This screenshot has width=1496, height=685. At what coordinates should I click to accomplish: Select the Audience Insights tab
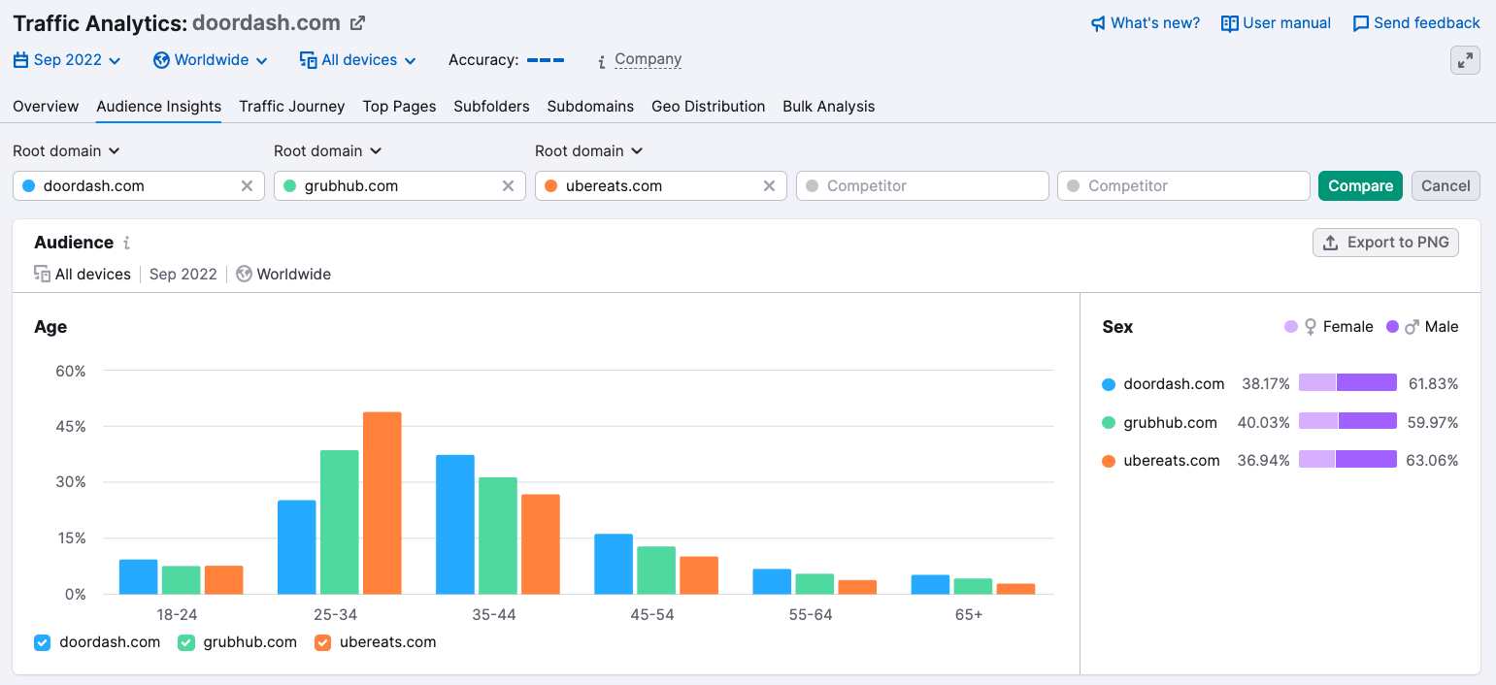(159, 107)
